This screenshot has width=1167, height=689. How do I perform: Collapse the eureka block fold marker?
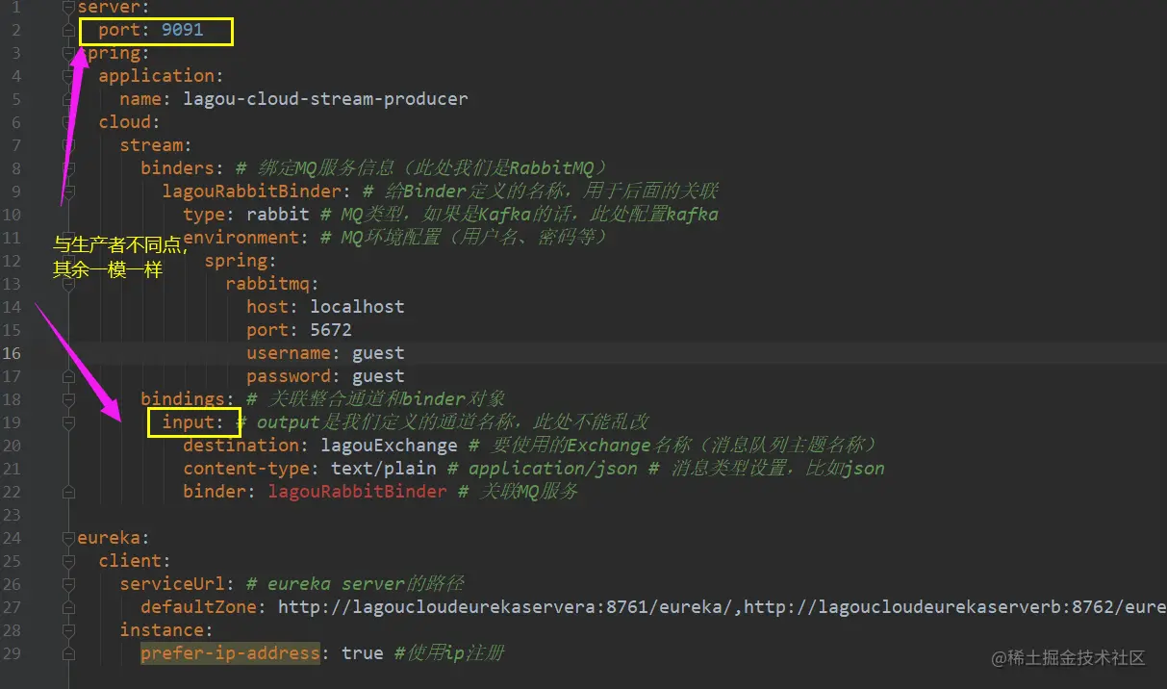point(67,538)
